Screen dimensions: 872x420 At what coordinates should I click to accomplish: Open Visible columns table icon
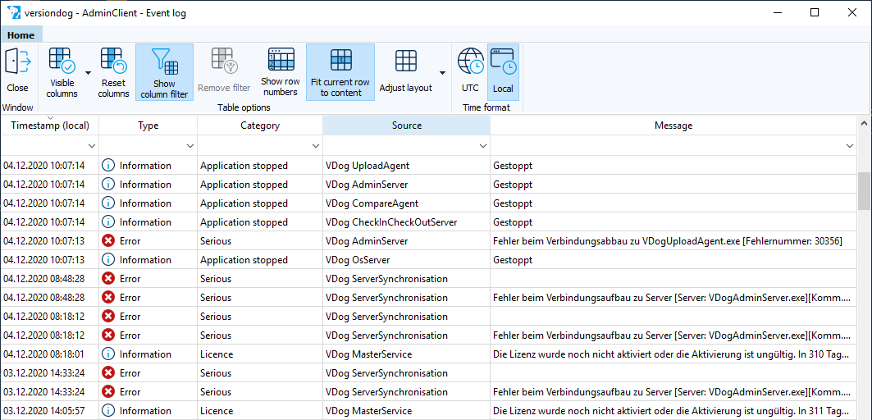pyautogui.click(x=62, y=61)
